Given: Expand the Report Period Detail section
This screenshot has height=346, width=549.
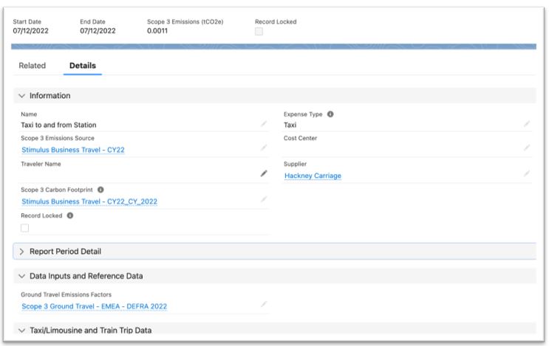Looking at the screenshot, I should [21, 252].
